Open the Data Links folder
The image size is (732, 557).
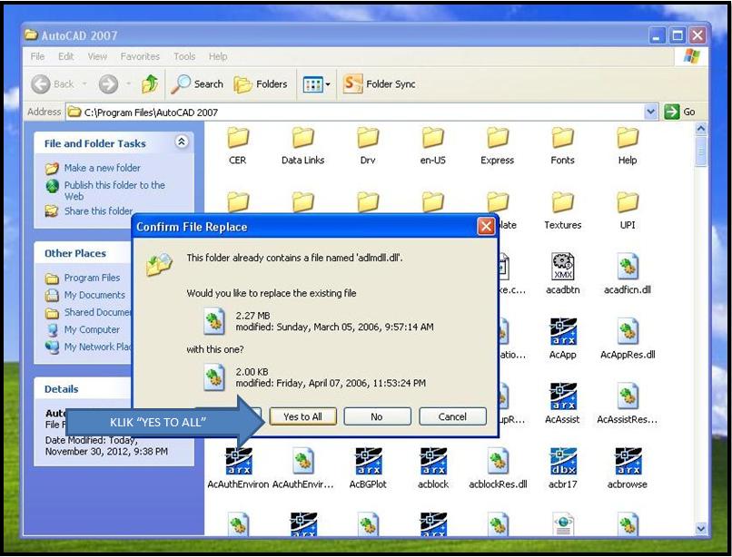coord(302,146)
